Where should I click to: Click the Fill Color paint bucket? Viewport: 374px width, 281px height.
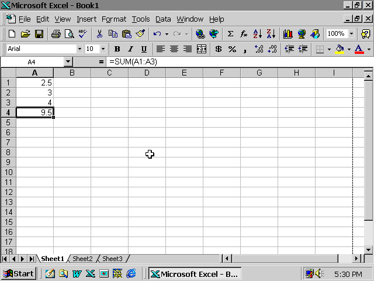[x=340, y=49]
